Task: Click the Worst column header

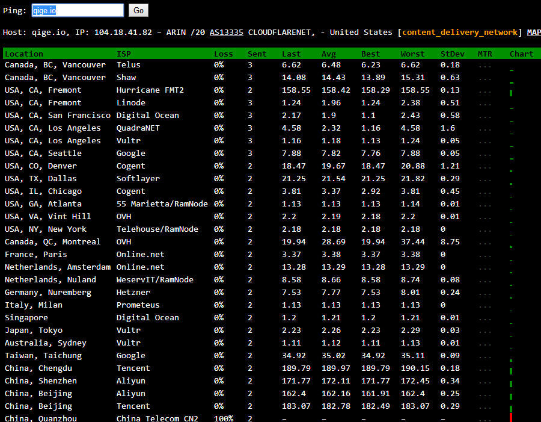Action: 412,54
